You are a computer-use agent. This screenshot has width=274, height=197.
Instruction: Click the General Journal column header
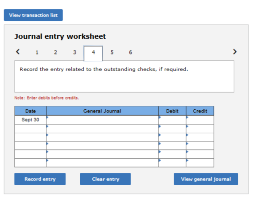click(x=102, y=111)
